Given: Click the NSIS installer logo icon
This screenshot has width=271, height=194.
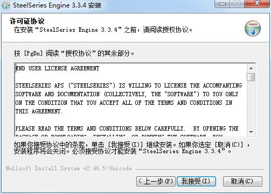Looking at the screenshot, I should [253, 28].
